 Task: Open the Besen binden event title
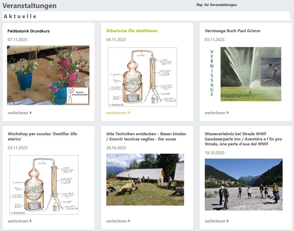point(146,136)
